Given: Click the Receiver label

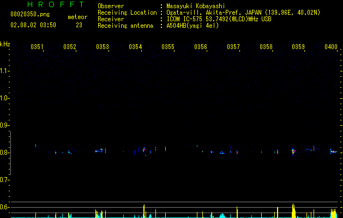Looking at the screenshot, I should [111, 19].
